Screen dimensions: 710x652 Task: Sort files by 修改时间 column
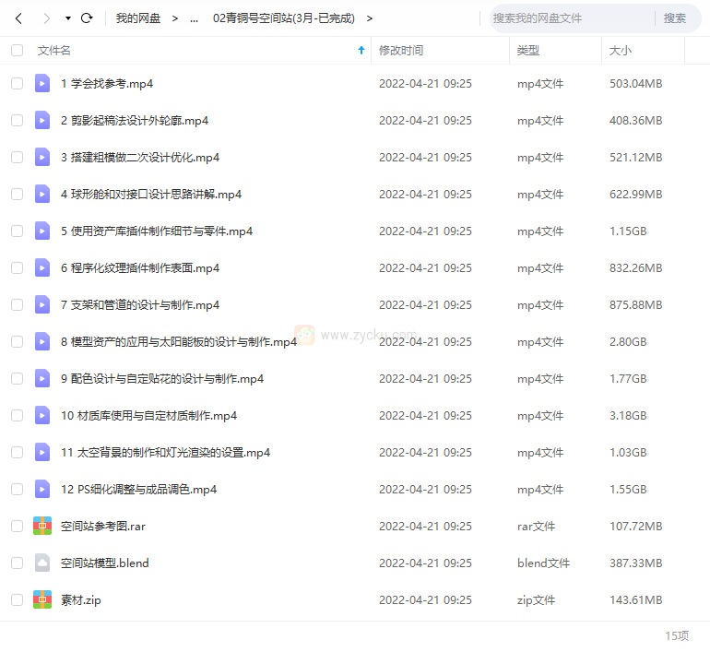[401, 51]
